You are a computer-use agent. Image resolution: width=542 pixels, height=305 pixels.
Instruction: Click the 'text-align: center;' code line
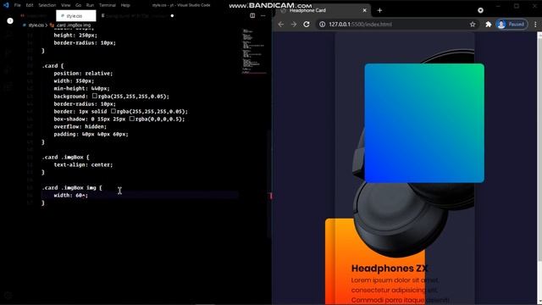click(83, 164)
